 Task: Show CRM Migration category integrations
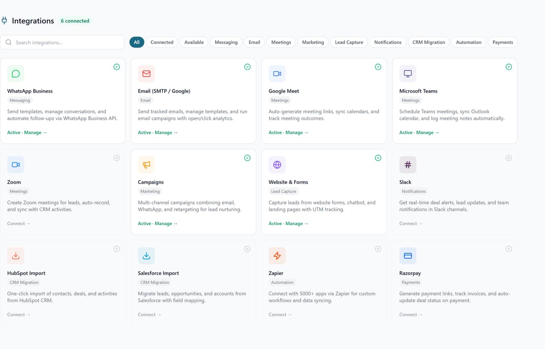429,42
